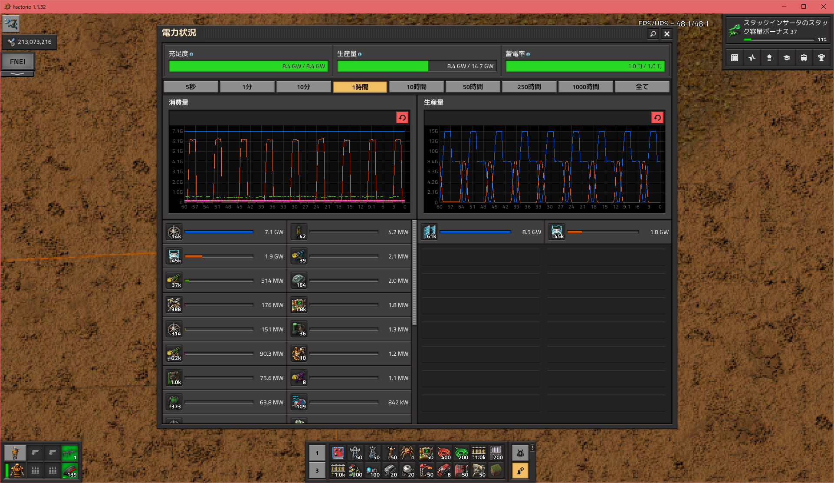834x483 pixels.
Task: Click the 36 consumer icon at 1.3 MW
Action: pyautogui.click(x=299, y=329)
